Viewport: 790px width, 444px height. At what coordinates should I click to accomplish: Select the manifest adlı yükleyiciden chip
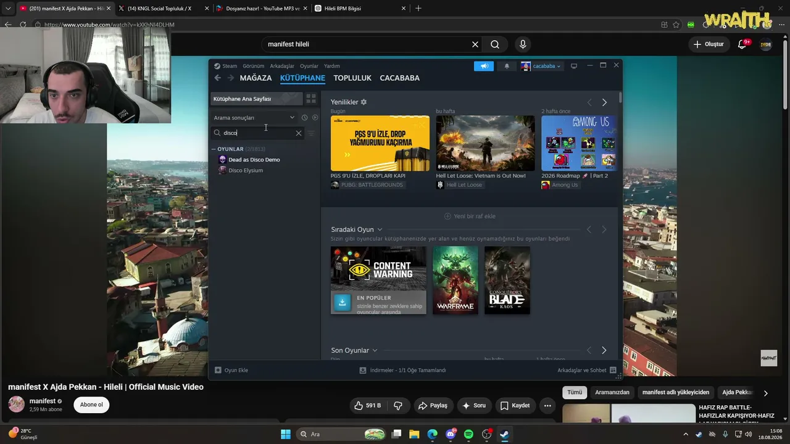tap(676, 392)
